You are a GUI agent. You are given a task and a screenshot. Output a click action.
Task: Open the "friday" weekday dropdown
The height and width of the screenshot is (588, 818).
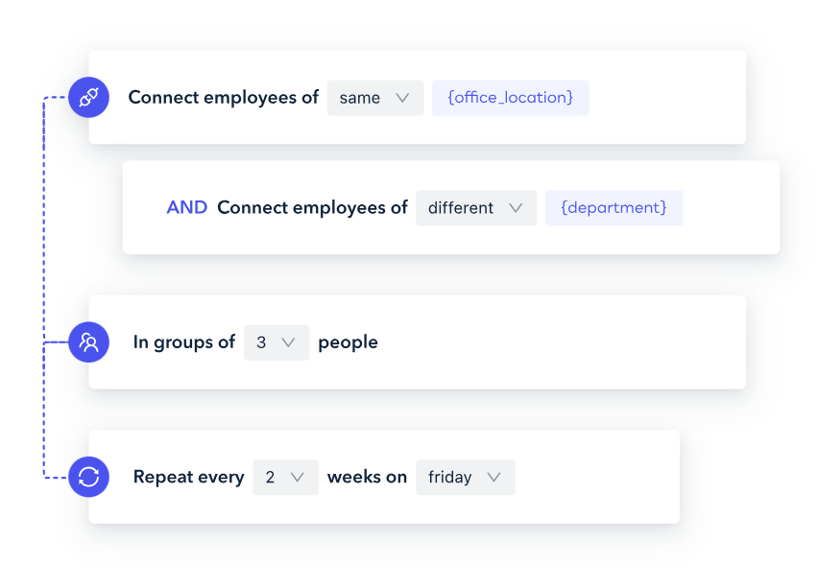click(465, 477)
